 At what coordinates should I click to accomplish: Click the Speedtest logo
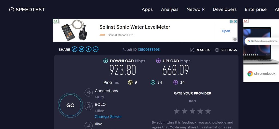click(27, 10)
